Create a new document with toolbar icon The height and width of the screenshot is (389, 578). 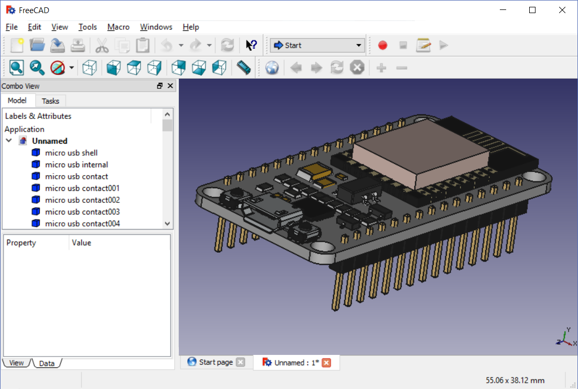pos(17,46)
